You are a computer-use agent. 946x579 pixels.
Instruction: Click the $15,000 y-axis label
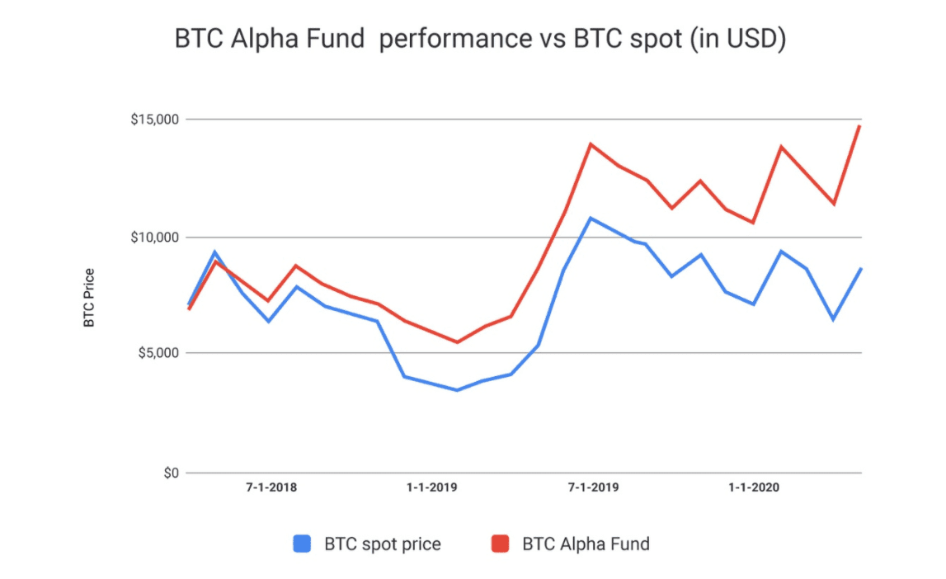154,120
